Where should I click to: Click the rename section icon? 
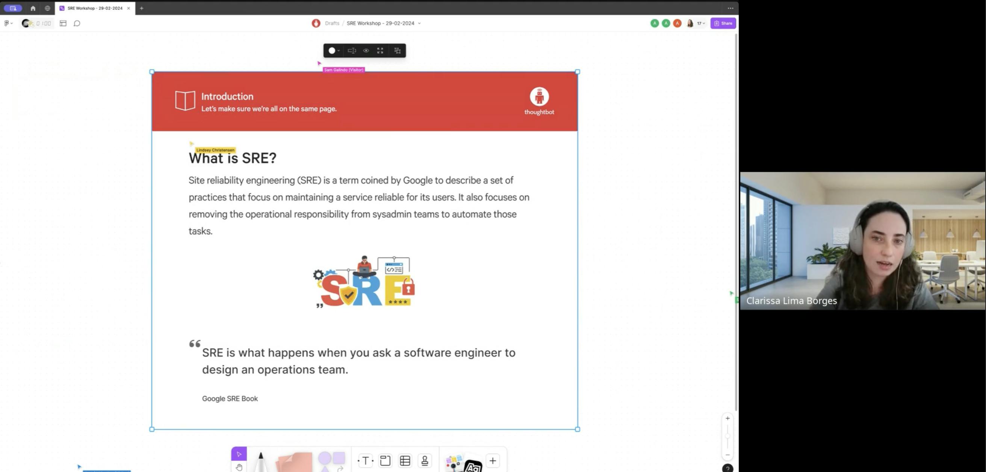pyautogui.click(x=352, y=50)
